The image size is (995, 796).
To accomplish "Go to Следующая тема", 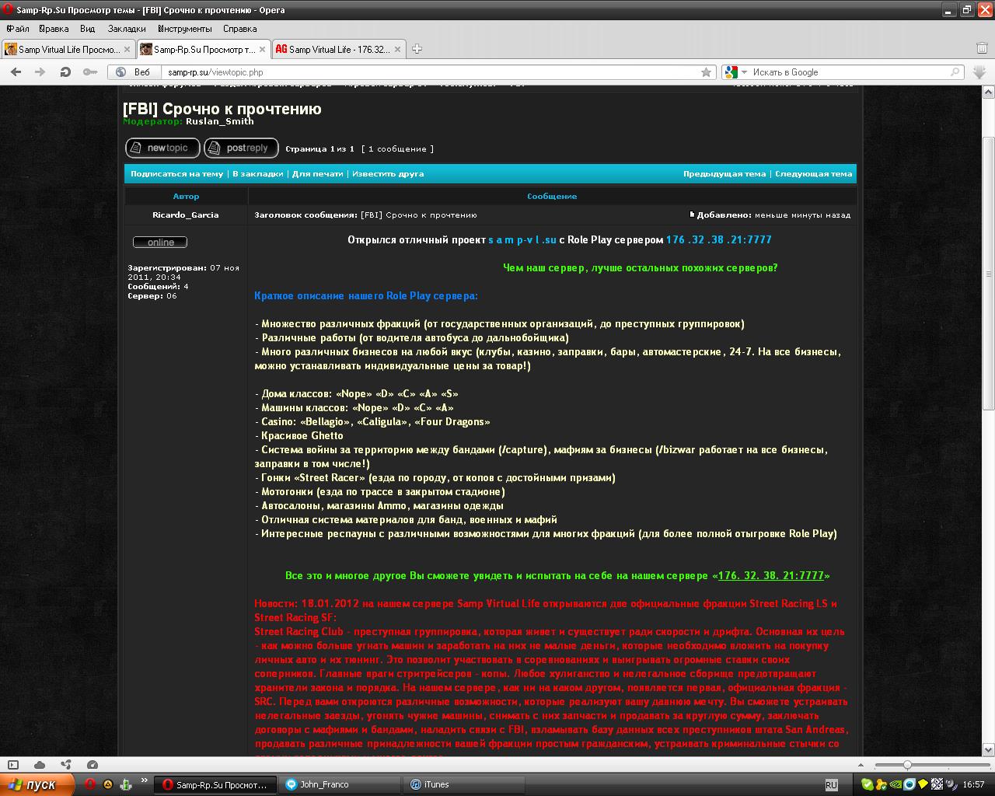I will click(813, 174).
